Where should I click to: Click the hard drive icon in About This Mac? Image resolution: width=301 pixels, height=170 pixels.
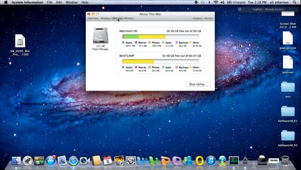coord(100,36)
